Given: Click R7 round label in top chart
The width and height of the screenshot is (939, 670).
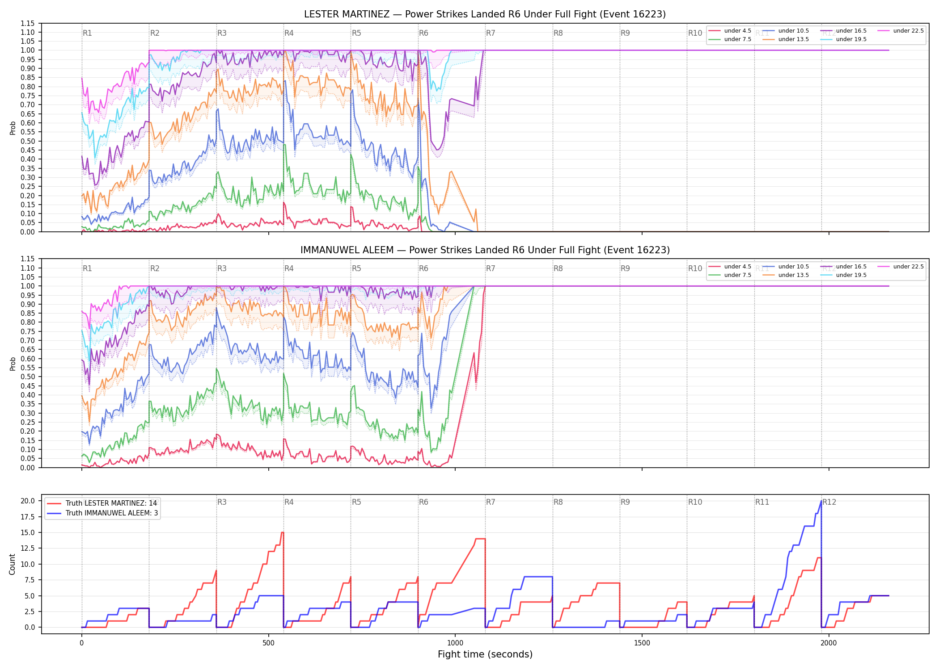Looking at the screenshot, I should click(x=491, y=33).
